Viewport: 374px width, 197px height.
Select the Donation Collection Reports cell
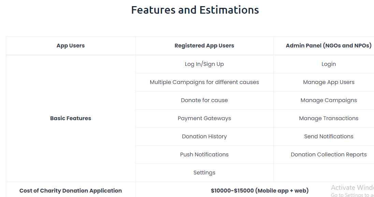[x=329, y=155]
